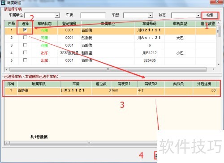Click the 调度配送 window title icon
Image resolution: width=224 pixels, height=163 pixels.
3,3
